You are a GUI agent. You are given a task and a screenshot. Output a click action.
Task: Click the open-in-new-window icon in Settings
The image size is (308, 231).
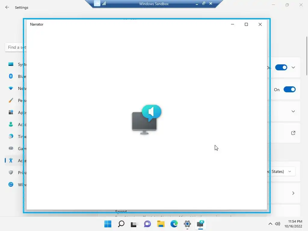click(x=293, y=133)
